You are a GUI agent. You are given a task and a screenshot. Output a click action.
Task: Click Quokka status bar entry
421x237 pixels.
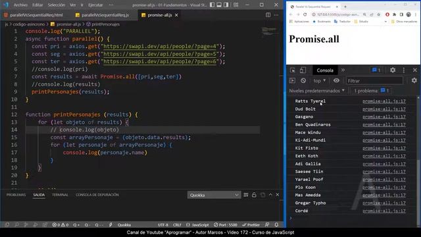pyautogui.click(x=124, y=225)
